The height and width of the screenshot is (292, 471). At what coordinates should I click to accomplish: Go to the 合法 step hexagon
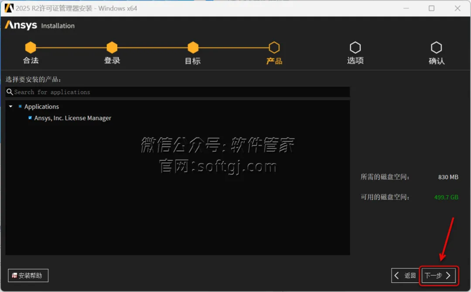tap(31, 48)
